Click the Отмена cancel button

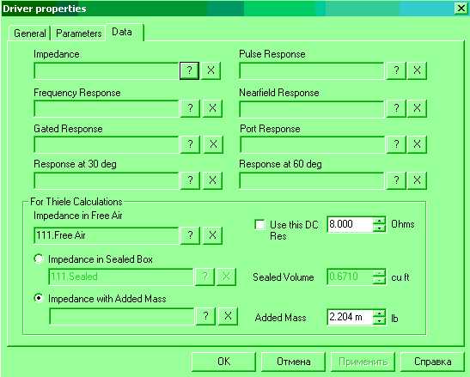pos(294,362)
